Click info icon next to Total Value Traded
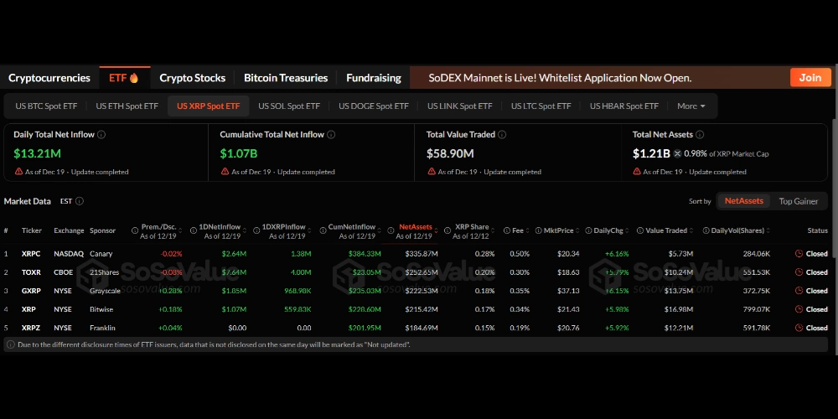 pos(503,134)
